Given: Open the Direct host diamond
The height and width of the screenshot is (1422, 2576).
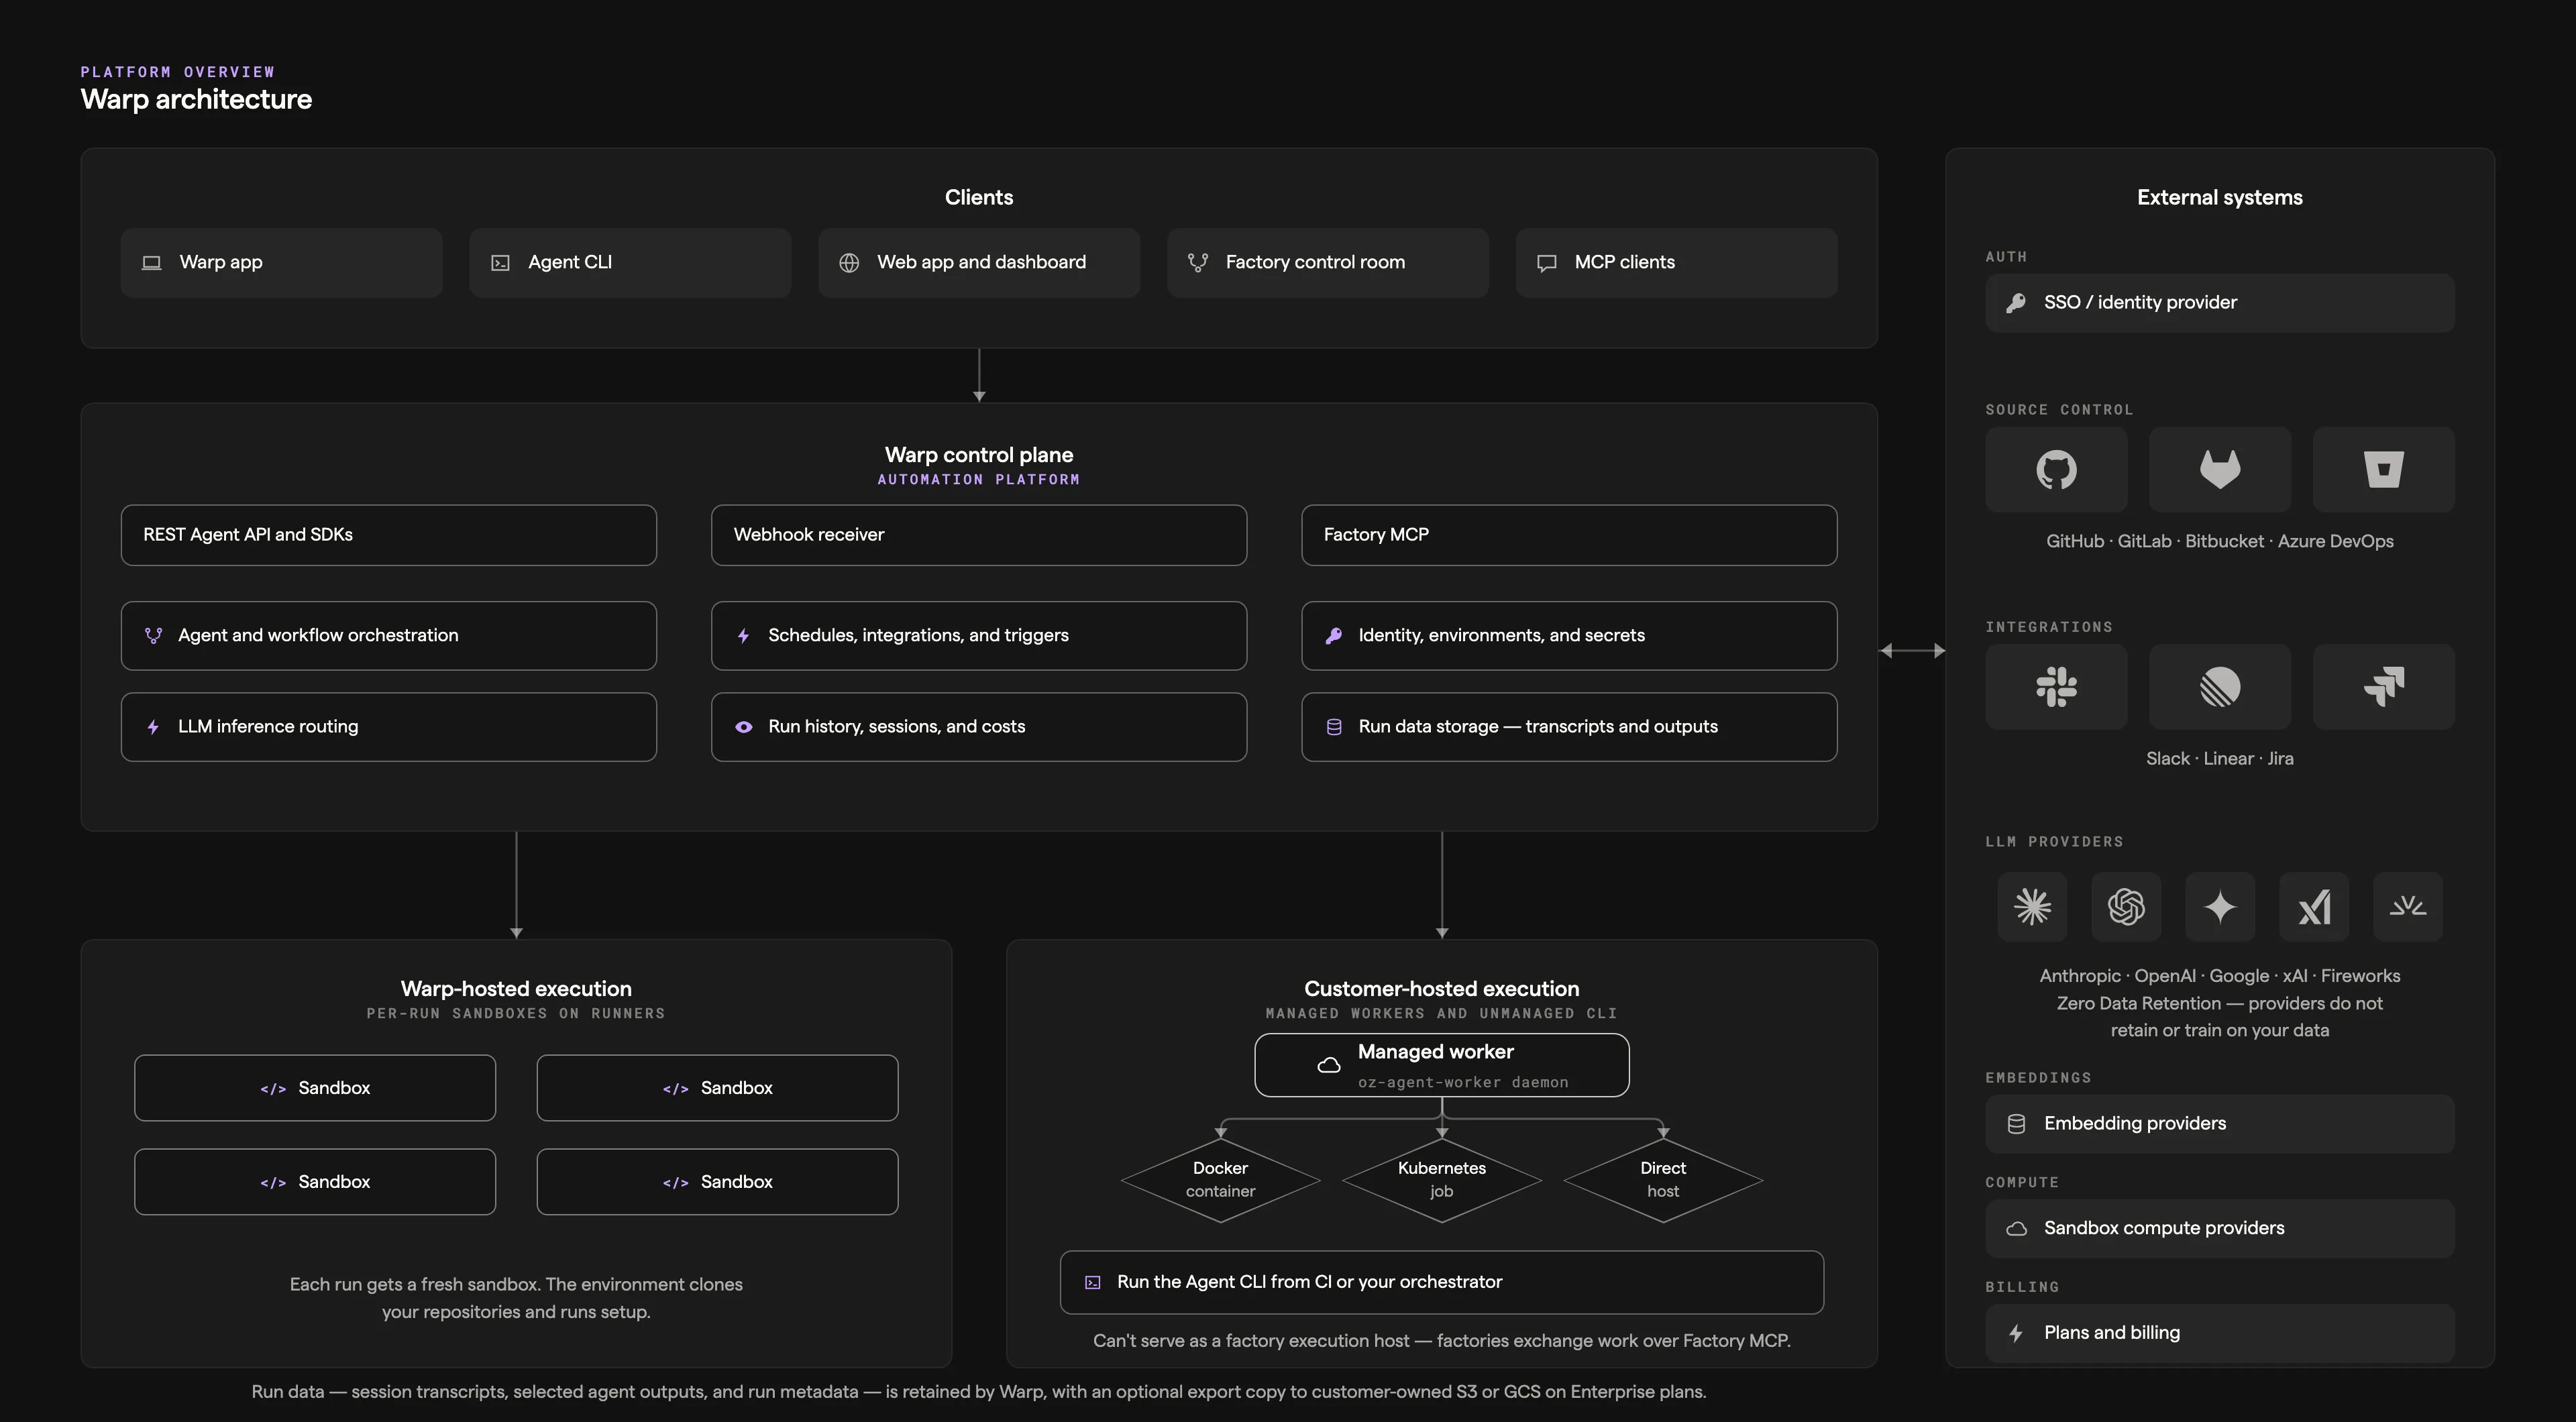Looking at the screenshot, I should pos(1662,1180).
